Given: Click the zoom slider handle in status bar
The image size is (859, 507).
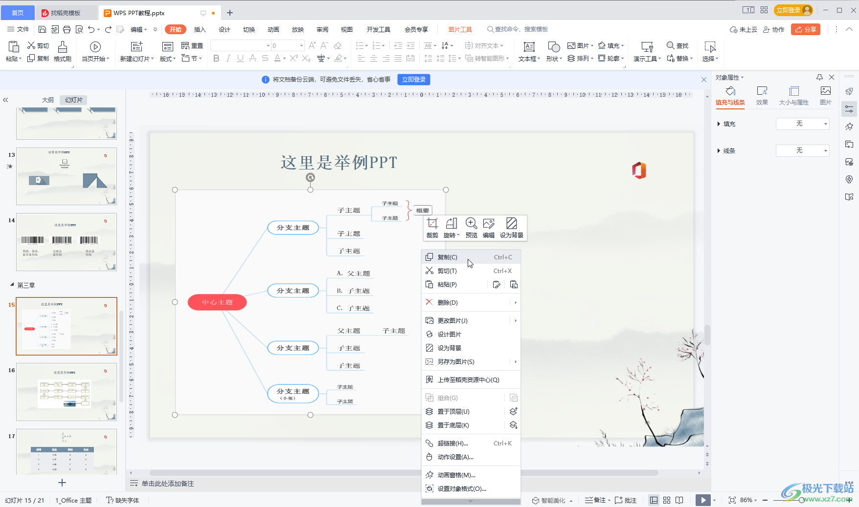Looking at the screenshot, I should pyautogui.click(x=802, y=500).
